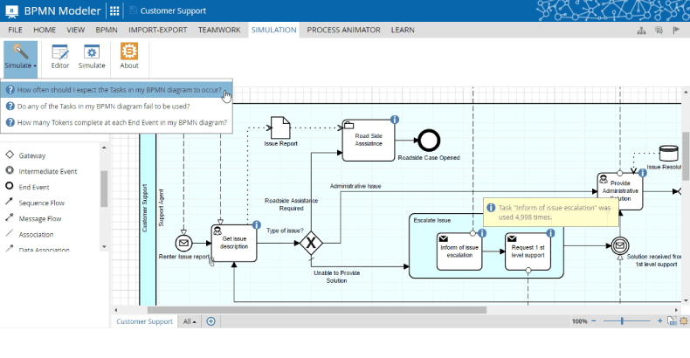Click the zoom slider handle
690x358 pixels.
pos(622,321)
